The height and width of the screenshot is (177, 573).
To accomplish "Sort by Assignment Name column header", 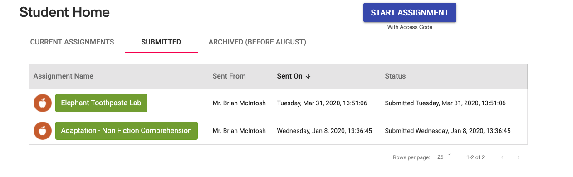I will (x=64, y=76).
